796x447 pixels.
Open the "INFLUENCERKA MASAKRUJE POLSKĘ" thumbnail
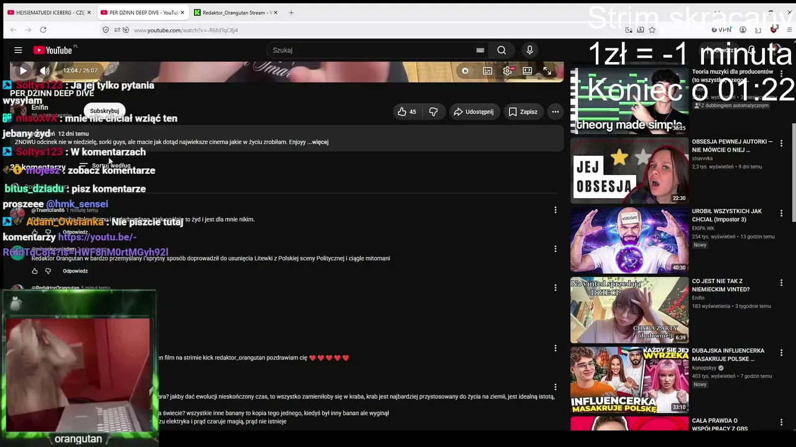[629, 380]
